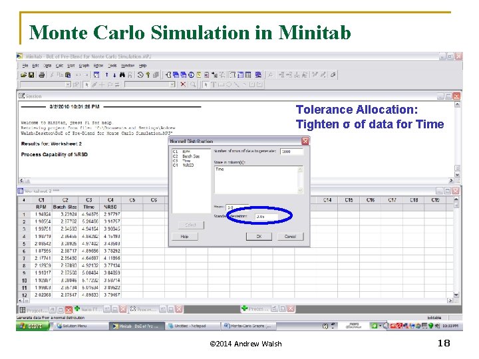Screen dimensions: 479x359
Task: Click the Mean input field
Action: coord(237,207)
